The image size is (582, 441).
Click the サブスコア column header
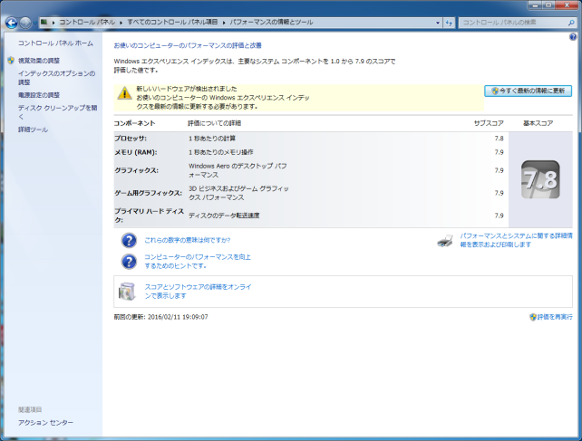pos(489,123)
